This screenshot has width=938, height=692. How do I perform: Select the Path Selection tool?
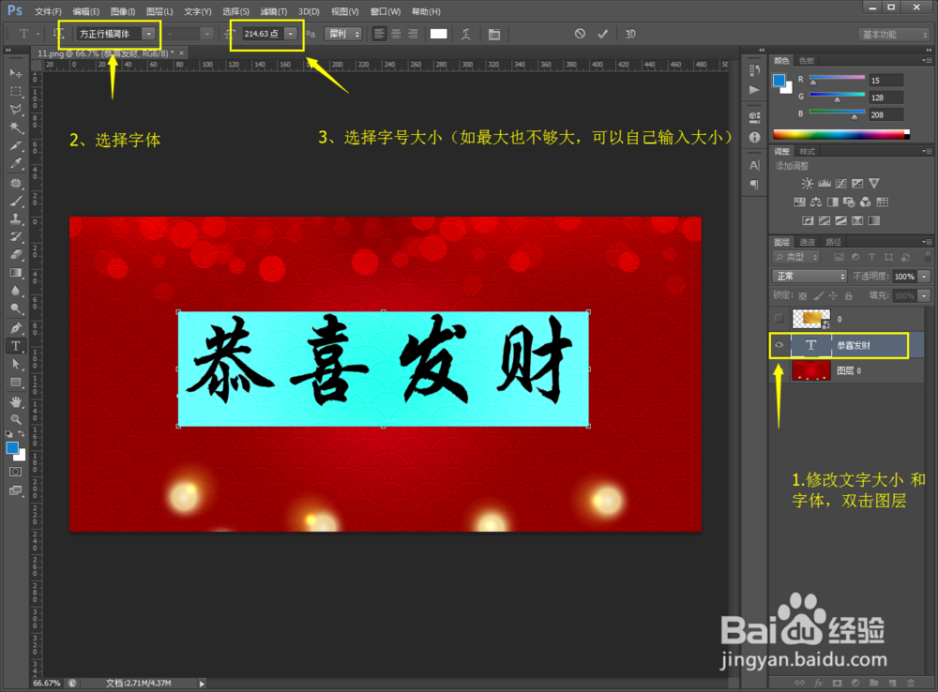click(x=16, y=364)
